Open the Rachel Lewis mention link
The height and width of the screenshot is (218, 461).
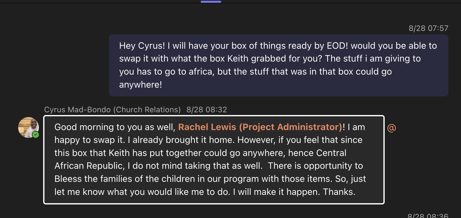(260, 127)
